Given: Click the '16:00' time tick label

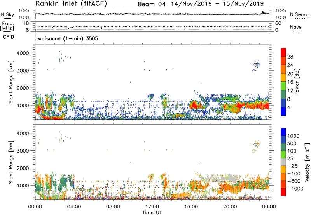Looking at the screenshot, I should coord(191,207).
